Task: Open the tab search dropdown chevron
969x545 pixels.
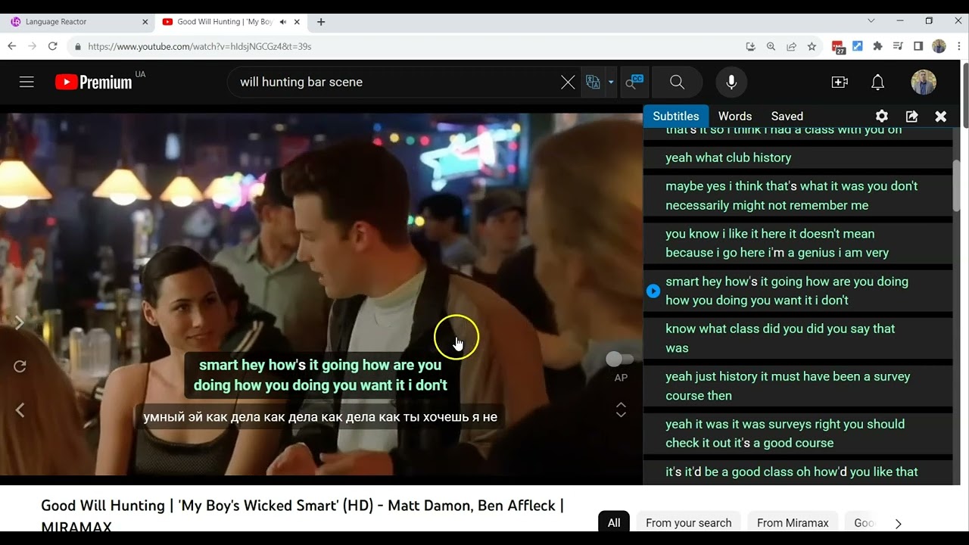Action: point(871,21)
